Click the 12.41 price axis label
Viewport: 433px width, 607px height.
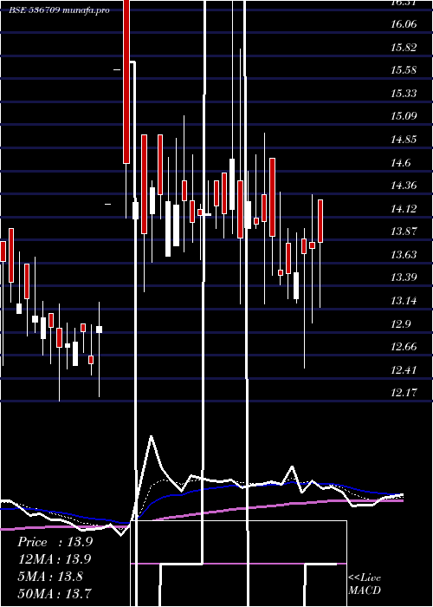pyautogui.click(x=404, y=369)
